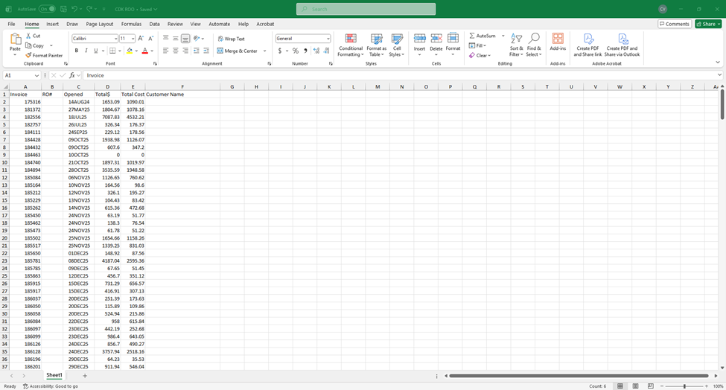Screen dimensions: 726x390
Task: Apply the red font color
Action: pos(145,51)
